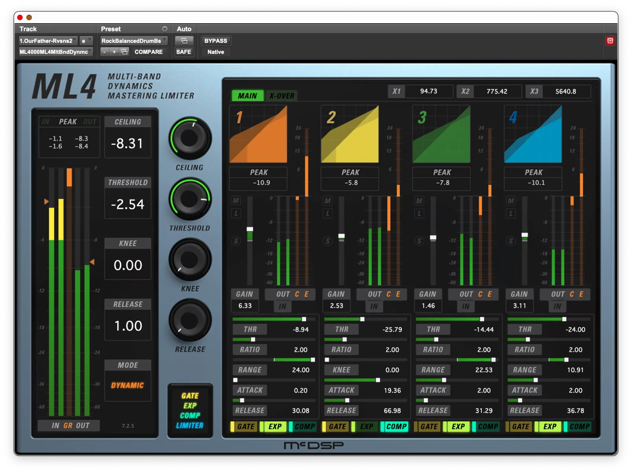Click the X1 crossover frequency field showing 94.73
Viewport: 632px width, 472px height.
pos(429,91)
